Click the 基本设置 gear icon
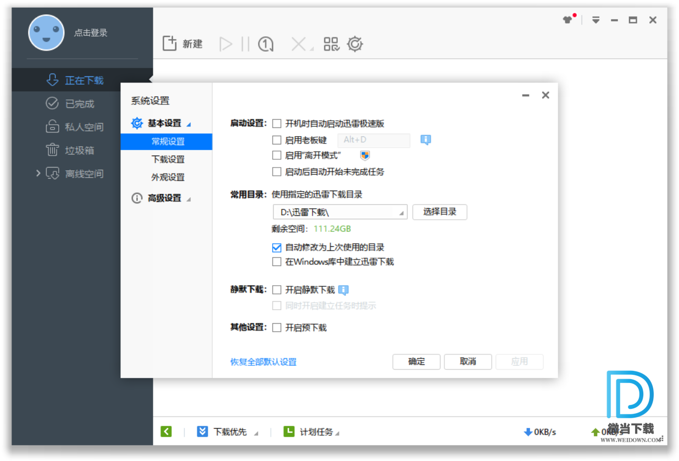This screenshot has width=679, height=461. (x=137, y=123)
